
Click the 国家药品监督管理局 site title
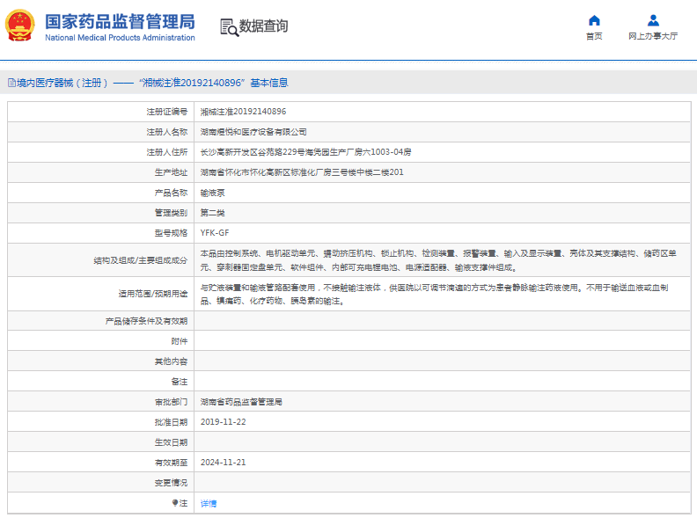[x=119, y=22]
